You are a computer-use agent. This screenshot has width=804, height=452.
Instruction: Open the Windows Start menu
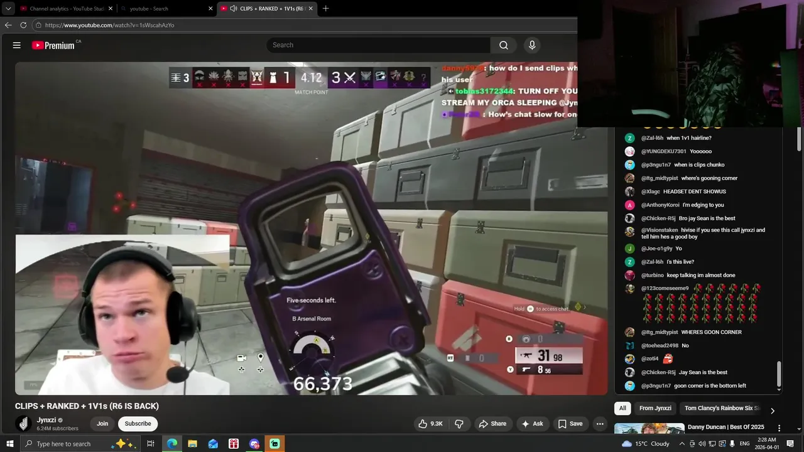(x=9, y=444)
